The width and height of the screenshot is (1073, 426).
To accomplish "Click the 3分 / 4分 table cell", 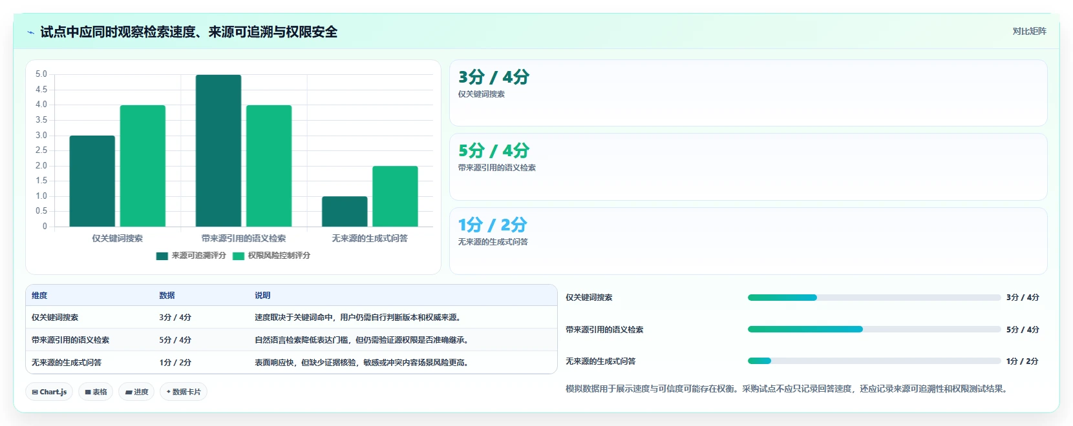I will pyautogui.click(x=175, y=318).
